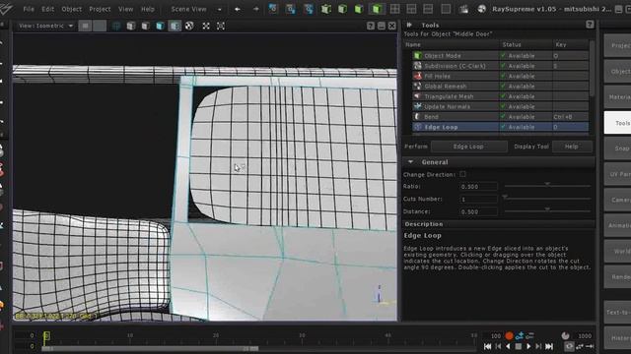Play the animation in reverse

point(509,346)
